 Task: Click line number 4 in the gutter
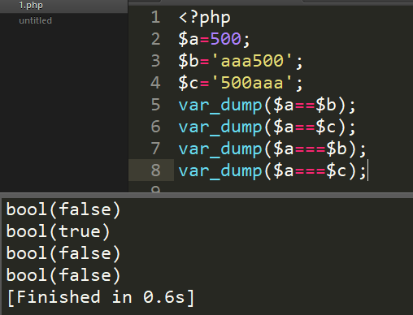pyautogui.click(x=155, y=83)
